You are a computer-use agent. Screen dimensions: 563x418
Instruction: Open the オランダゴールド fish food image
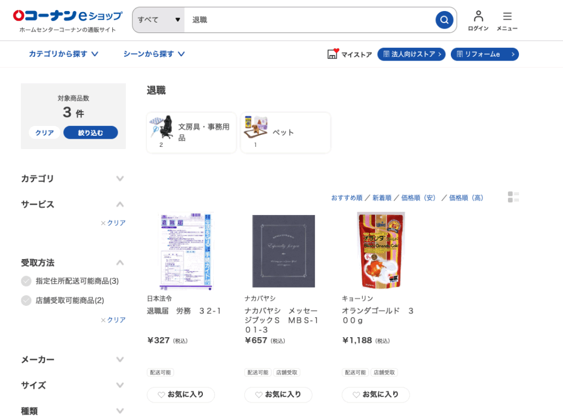tap(381, 250)
